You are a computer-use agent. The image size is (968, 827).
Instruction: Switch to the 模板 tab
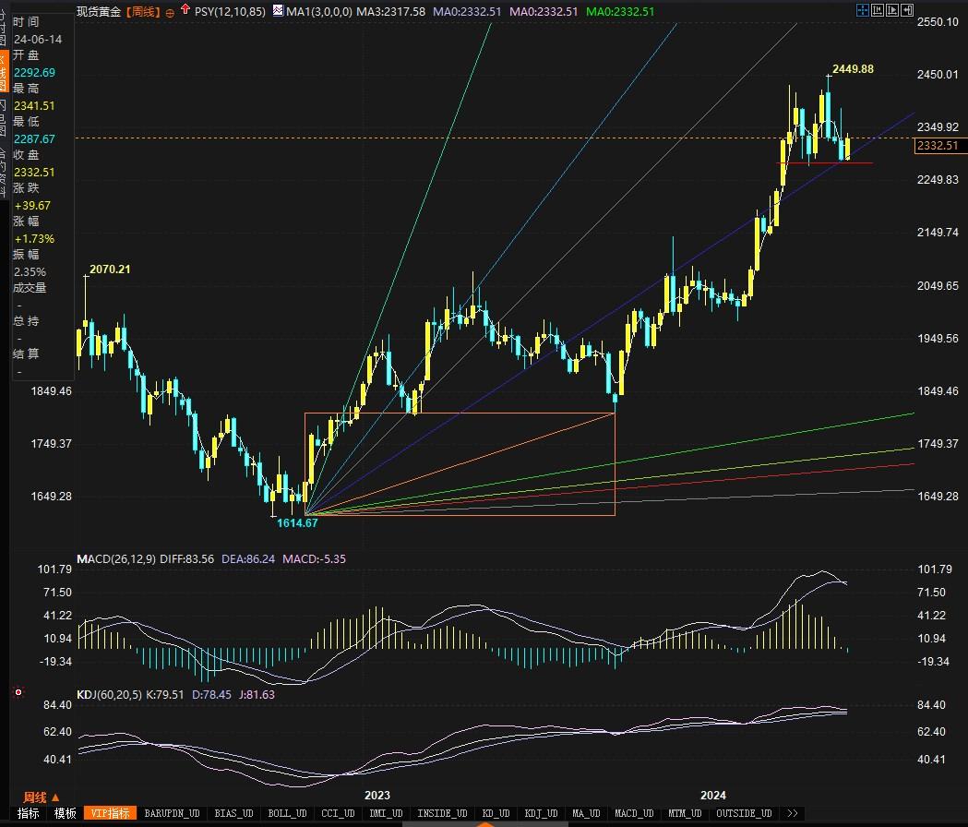(x=65, y=813)
